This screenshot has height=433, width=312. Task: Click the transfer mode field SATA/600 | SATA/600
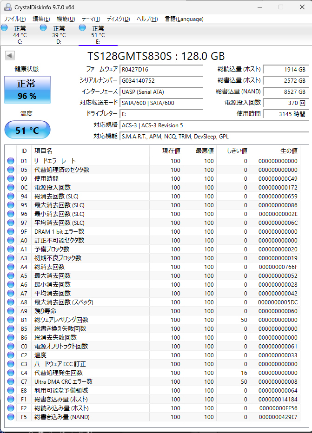point(161,103)
